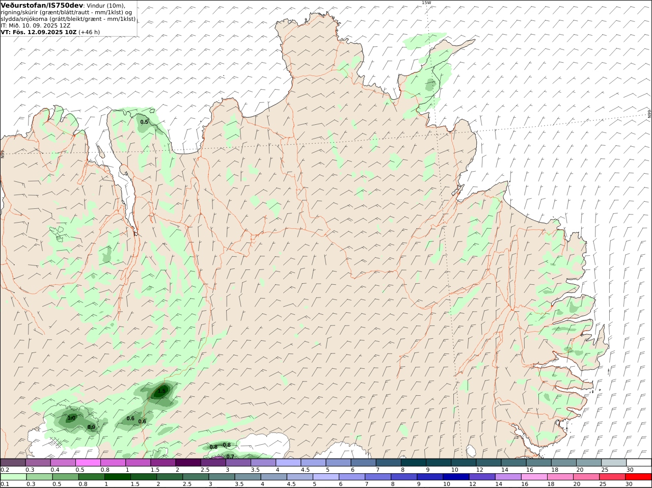Click the 1.0 precipitation value on the map
Viewport: 652px width, 488px height.
pos(71,418)
